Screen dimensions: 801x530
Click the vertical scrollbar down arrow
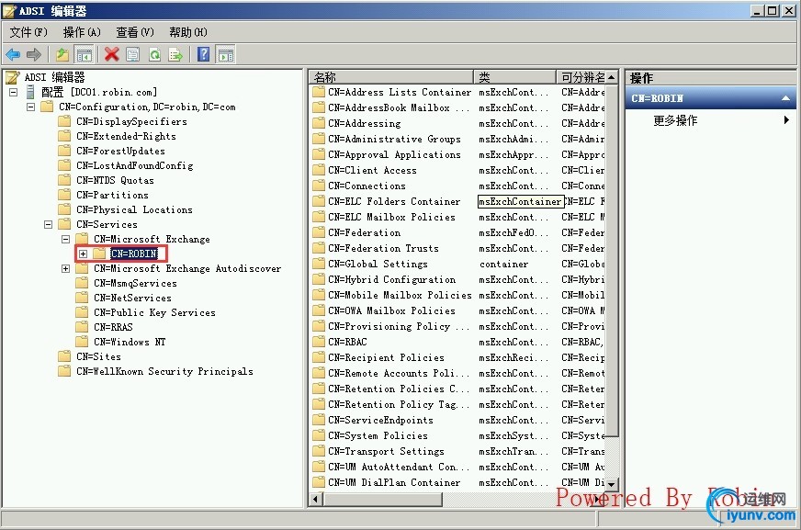click(612, 483)
